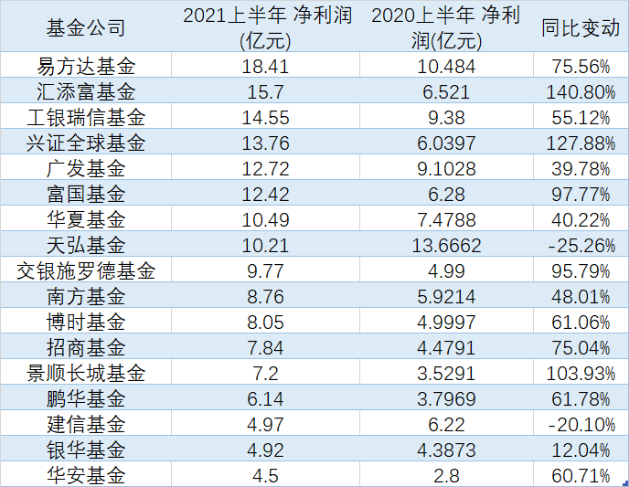Screen dimensions: 629x487
Task: Select the value 10.49
Action: [x=265, y=219]
